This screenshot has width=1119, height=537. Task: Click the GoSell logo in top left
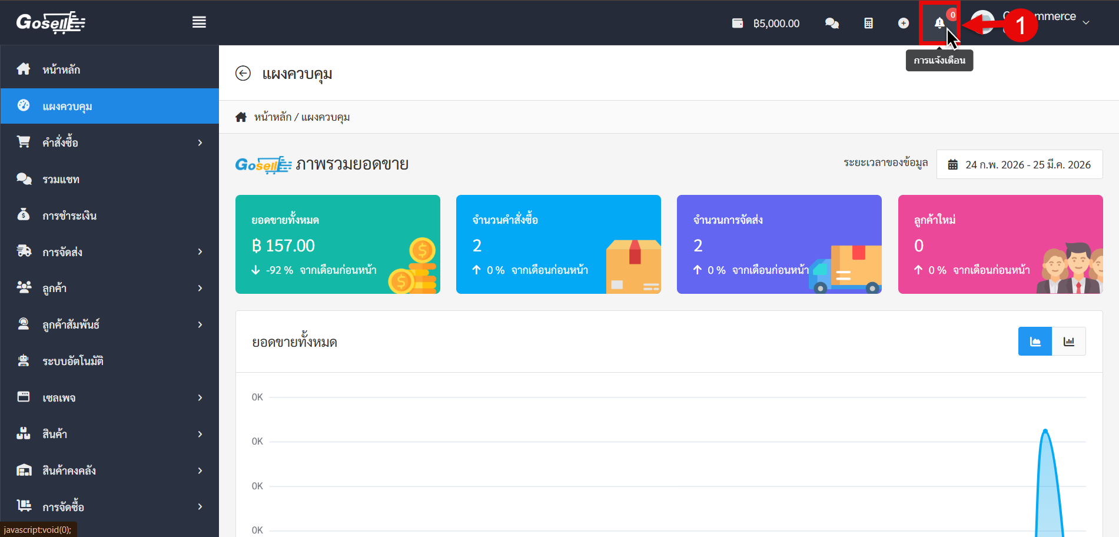pos(51,22)
